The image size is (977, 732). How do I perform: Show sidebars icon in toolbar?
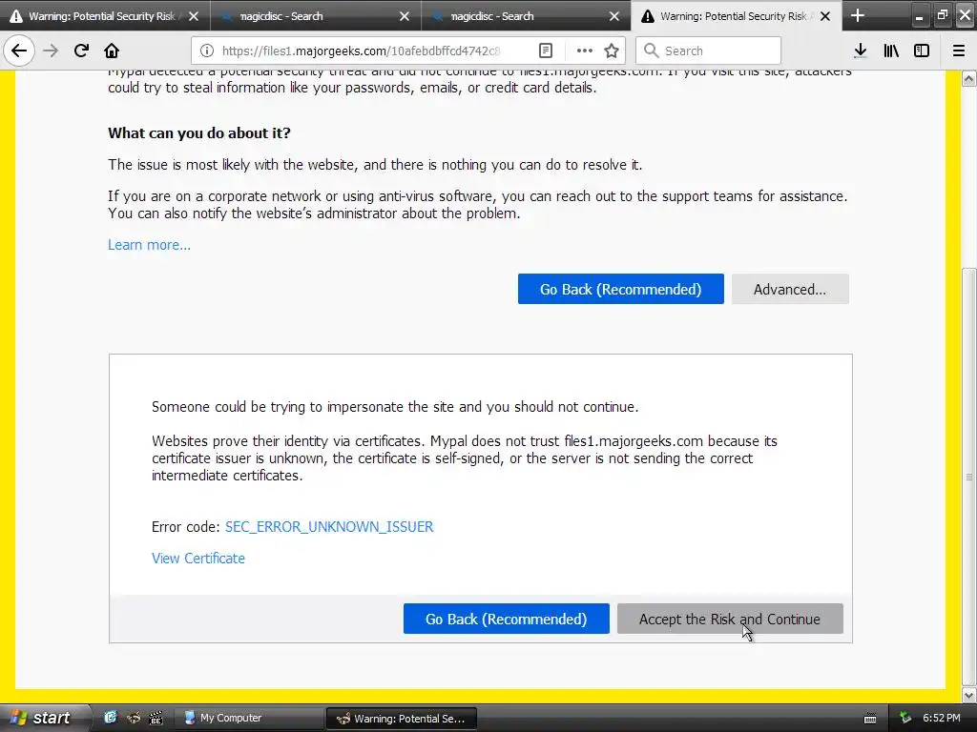(x=922, y=51)
